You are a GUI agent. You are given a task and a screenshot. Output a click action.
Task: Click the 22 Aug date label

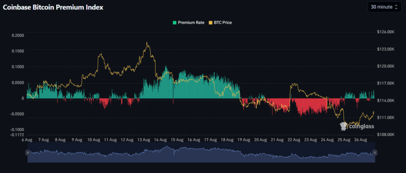(x=294, y=140)
